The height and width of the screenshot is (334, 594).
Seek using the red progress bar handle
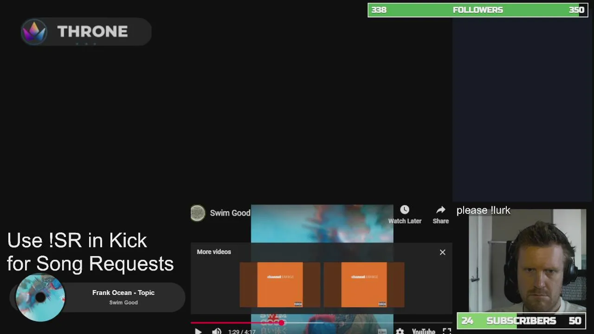point(281,322)
